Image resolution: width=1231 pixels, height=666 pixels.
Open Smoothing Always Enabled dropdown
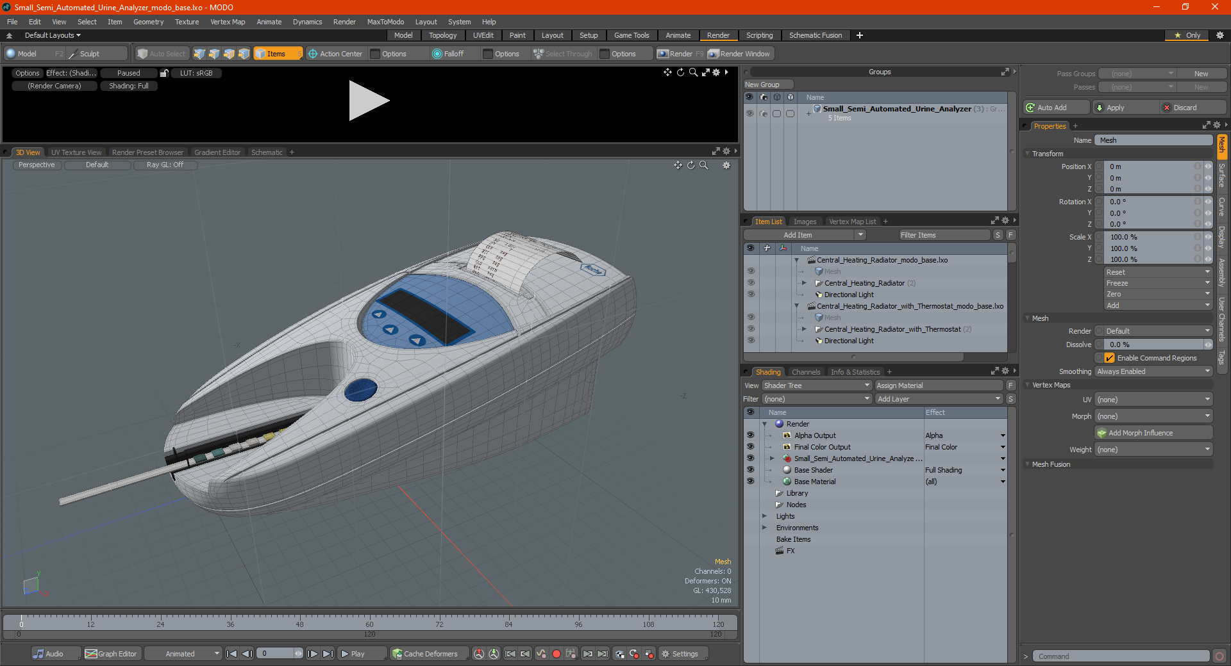pos(1153,371)
